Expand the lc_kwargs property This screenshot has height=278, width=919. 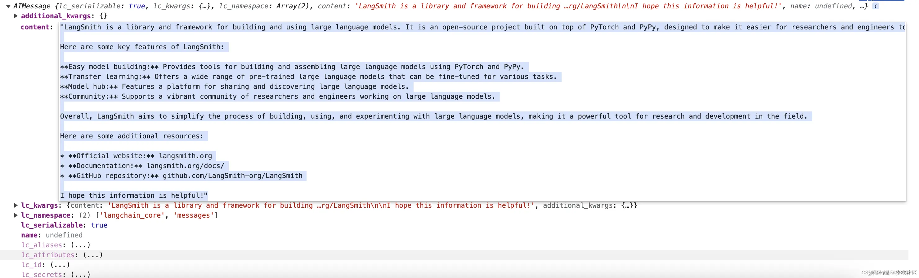pos(16,205)
